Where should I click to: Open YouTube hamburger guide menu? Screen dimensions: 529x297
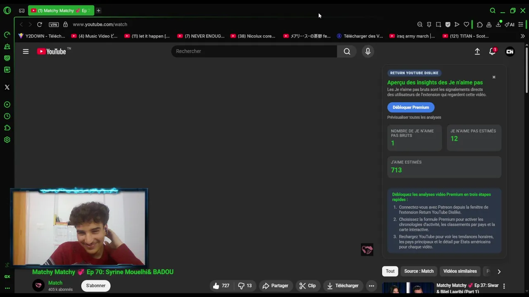26,51
